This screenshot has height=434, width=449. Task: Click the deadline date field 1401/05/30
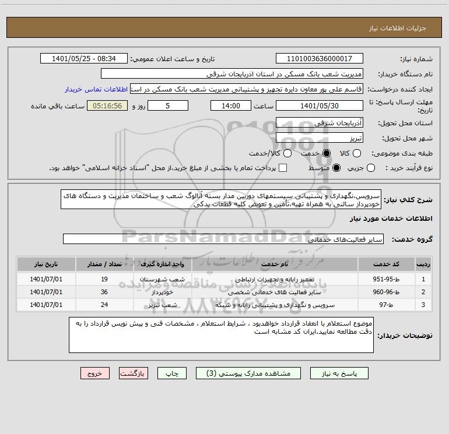[x=320, y=105]
